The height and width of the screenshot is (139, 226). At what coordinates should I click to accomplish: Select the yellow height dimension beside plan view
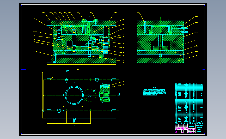[43, 95]
